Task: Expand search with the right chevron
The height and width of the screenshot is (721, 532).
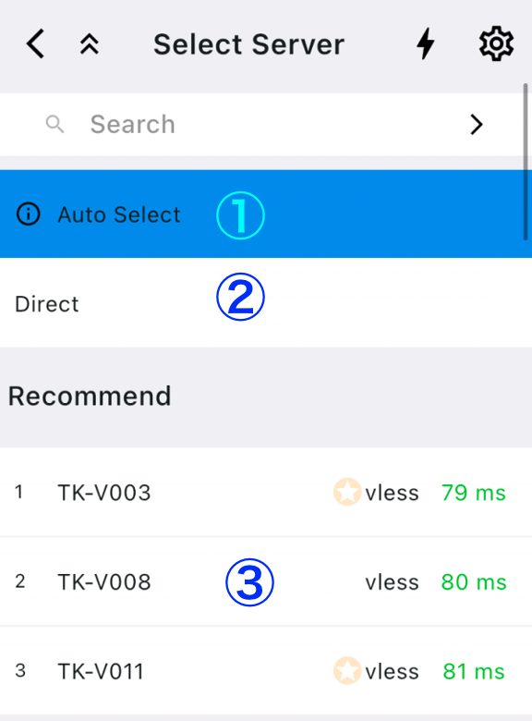Action: coord(477,124)
